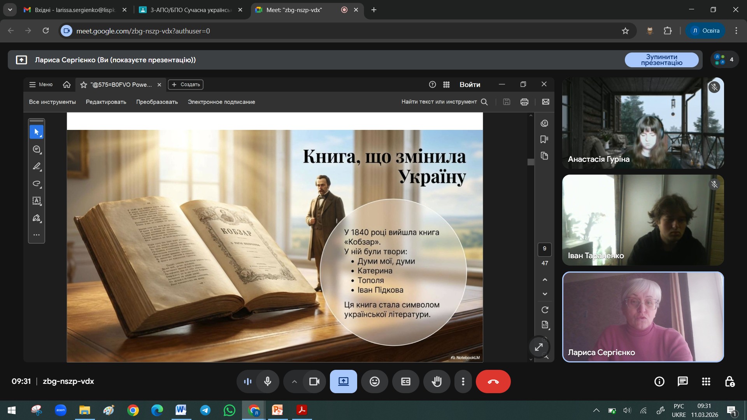Click the red leave call button
Screen dimensions: 747x420
point(493,381)
